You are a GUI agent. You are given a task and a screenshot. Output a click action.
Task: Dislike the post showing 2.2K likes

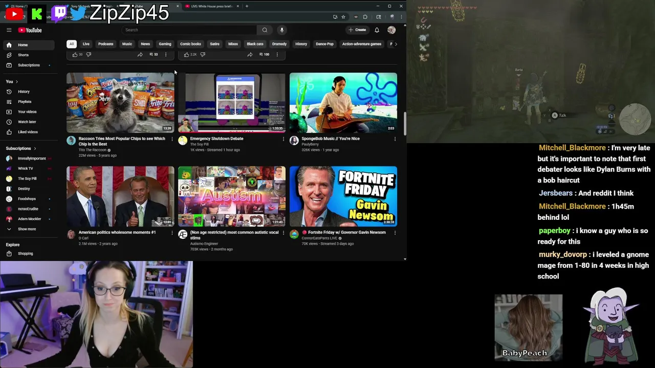pyautogui.click(x=203, y=54)
